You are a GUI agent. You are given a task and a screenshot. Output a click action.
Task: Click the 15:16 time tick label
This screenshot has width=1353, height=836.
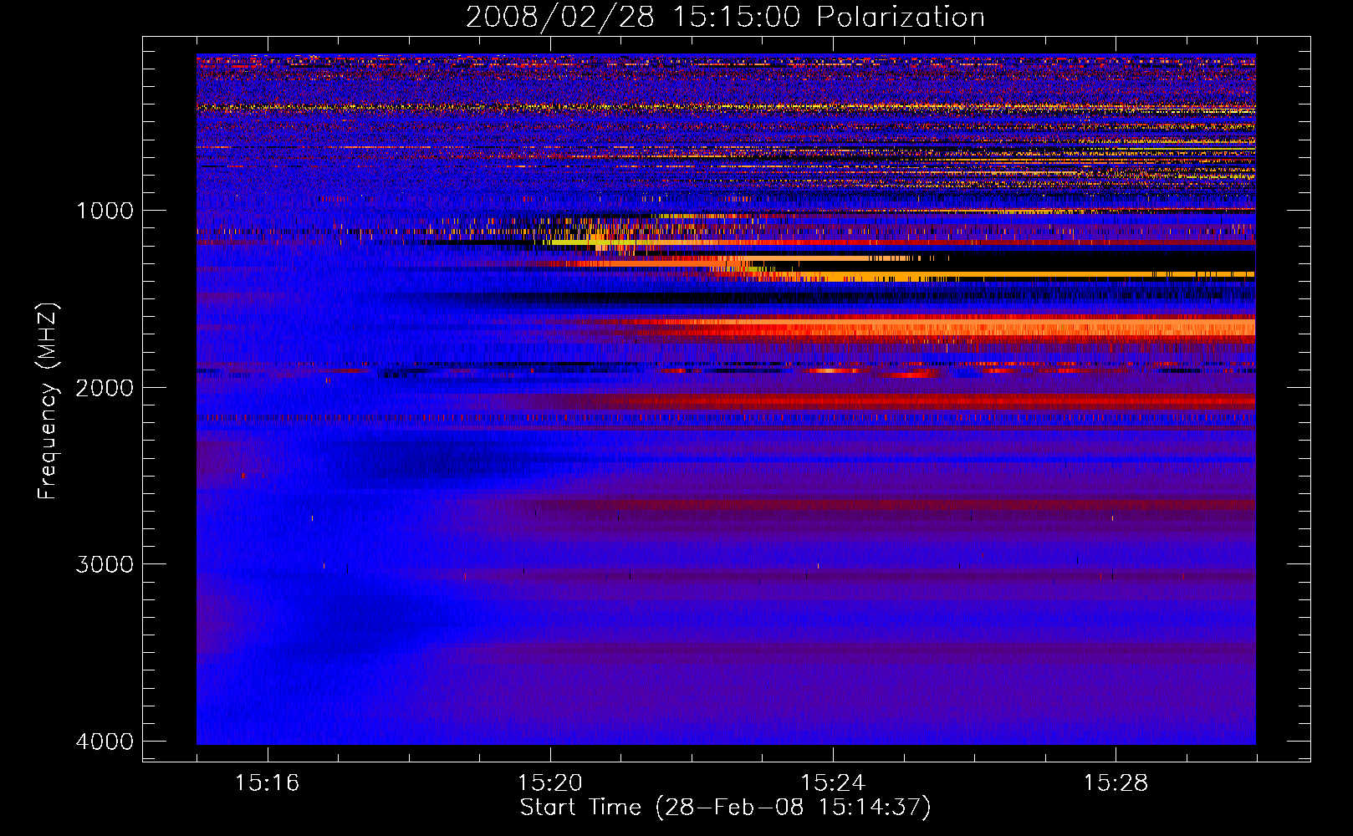click(x=267, y=783)
